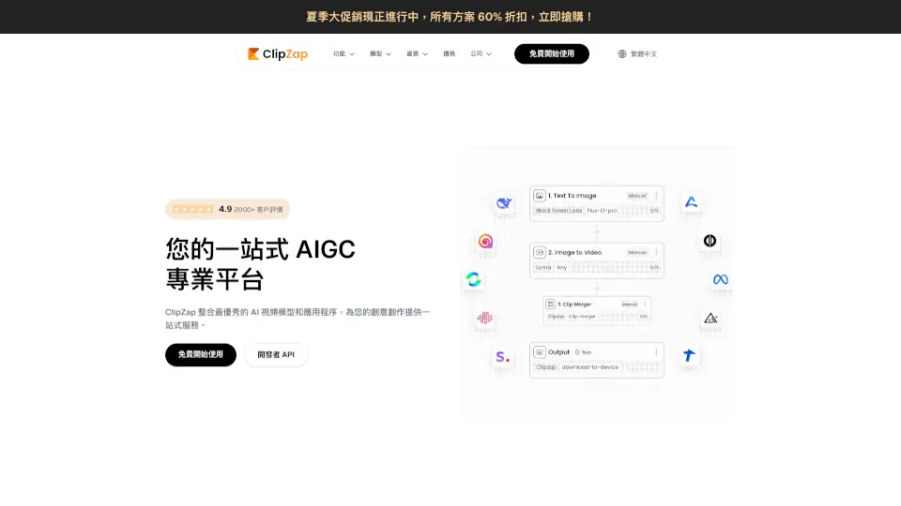Screen dimensions: 901x506
Task: Click the DeepSeek whale icon
Action: [x=504, y=203]
